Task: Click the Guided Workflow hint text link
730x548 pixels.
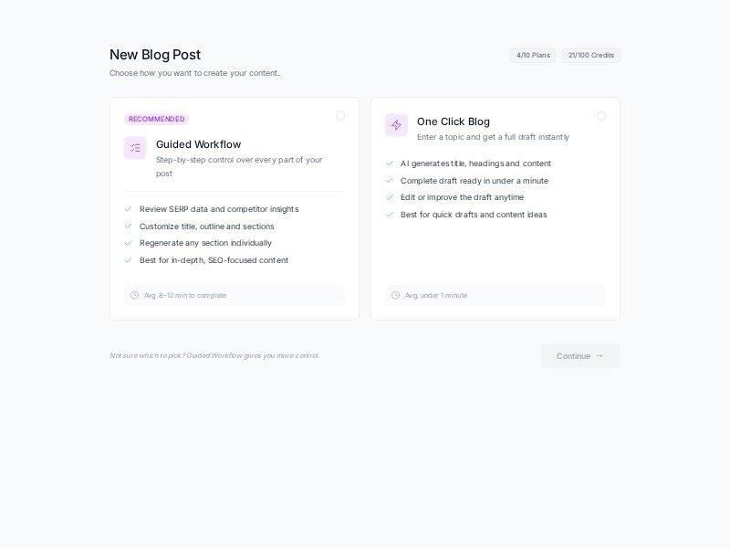Action: [x=215, y=356]
